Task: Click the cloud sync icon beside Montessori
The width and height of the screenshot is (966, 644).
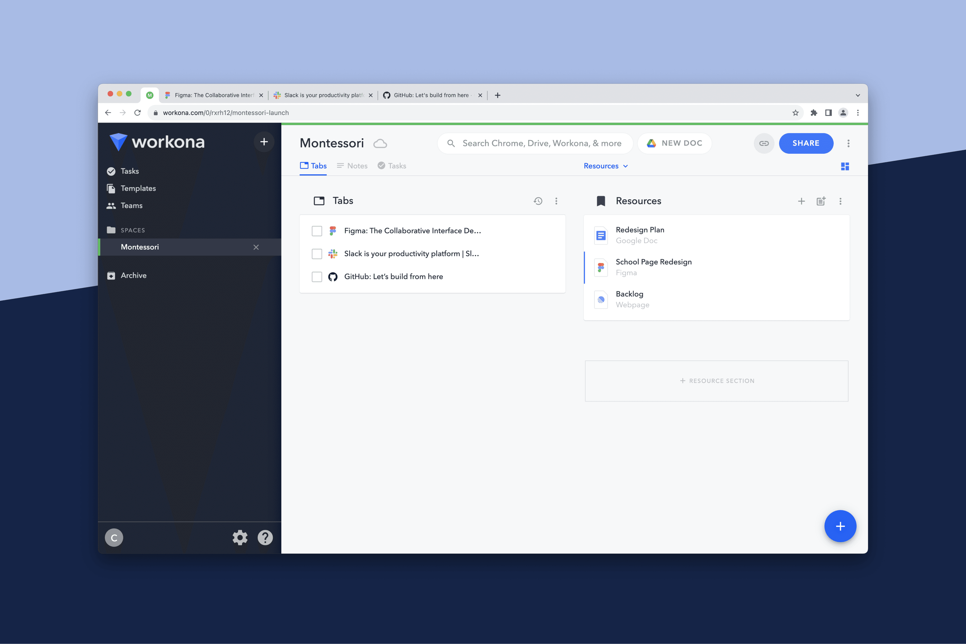Action: click(380, 143)
